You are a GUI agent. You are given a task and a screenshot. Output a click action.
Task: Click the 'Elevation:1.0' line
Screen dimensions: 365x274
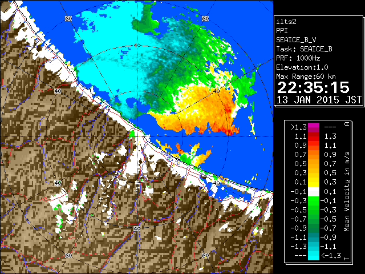pos(302,67)
